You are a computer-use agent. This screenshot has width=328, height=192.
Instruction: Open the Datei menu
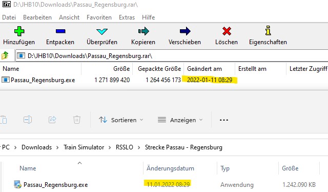tap(9, 17)
